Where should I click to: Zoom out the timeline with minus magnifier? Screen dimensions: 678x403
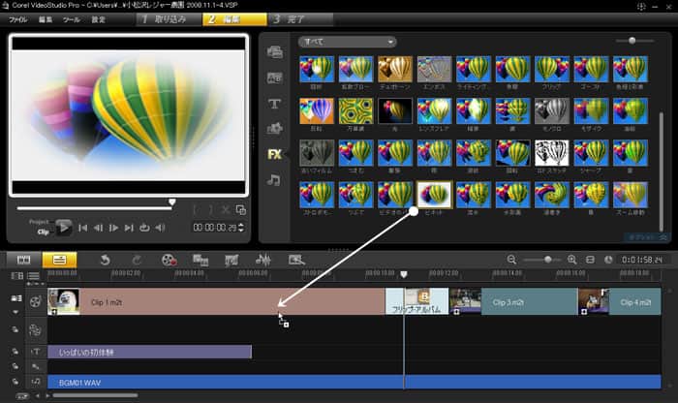511,260
